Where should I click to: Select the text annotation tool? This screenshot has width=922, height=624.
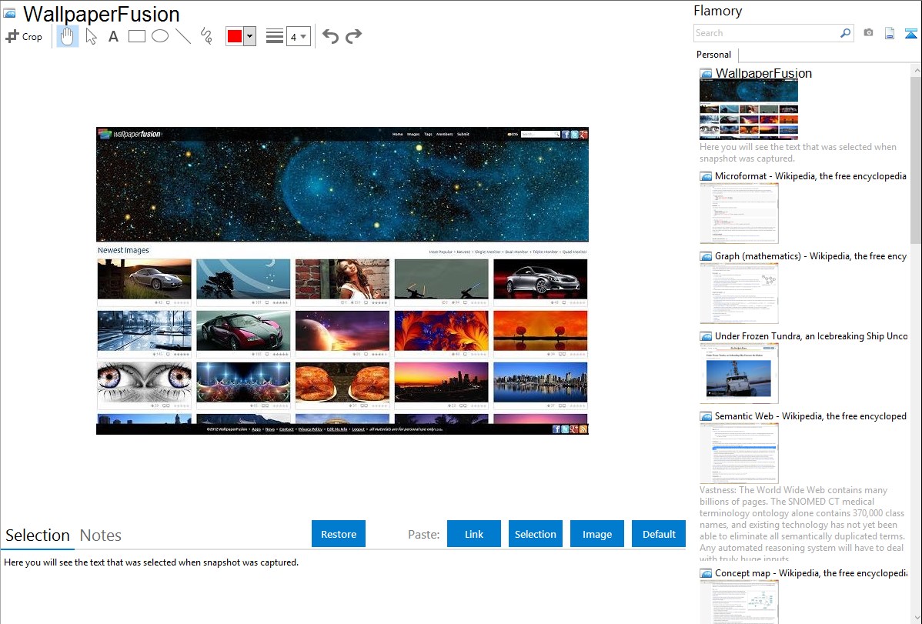pyautogui.click(x=113, y=36)
